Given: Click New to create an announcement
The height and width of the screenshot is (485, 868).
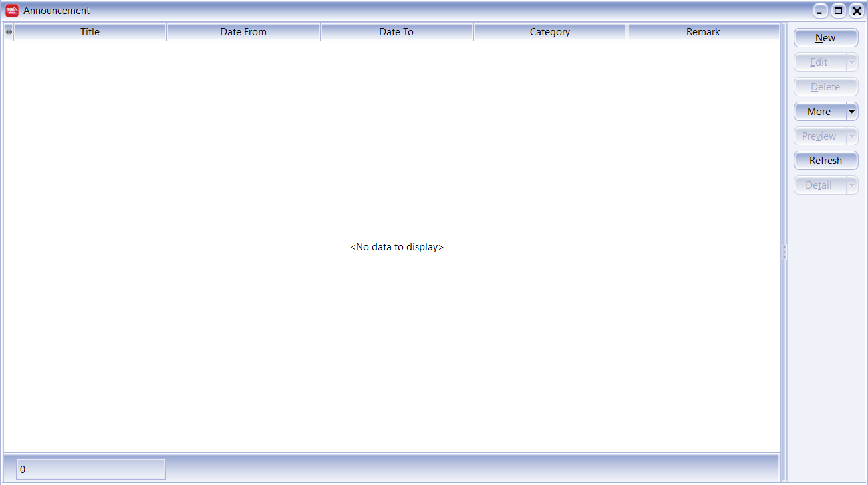Looking at the screenshot, I should click(x=825, y=38).
